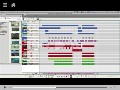This screenshot has height=90, width=120.
Task: Open the Apple menu
Action: (x=2, y=12)
